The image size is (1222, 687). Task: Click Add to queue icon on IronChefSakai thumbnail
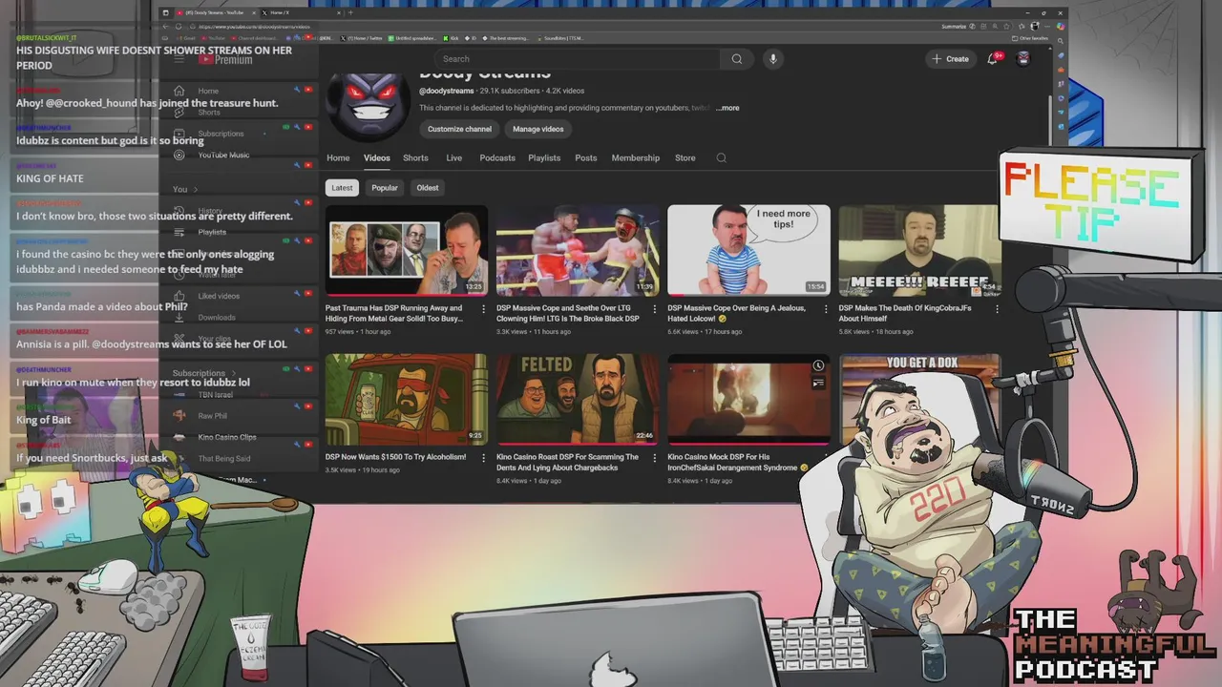(x=818, y=384)
